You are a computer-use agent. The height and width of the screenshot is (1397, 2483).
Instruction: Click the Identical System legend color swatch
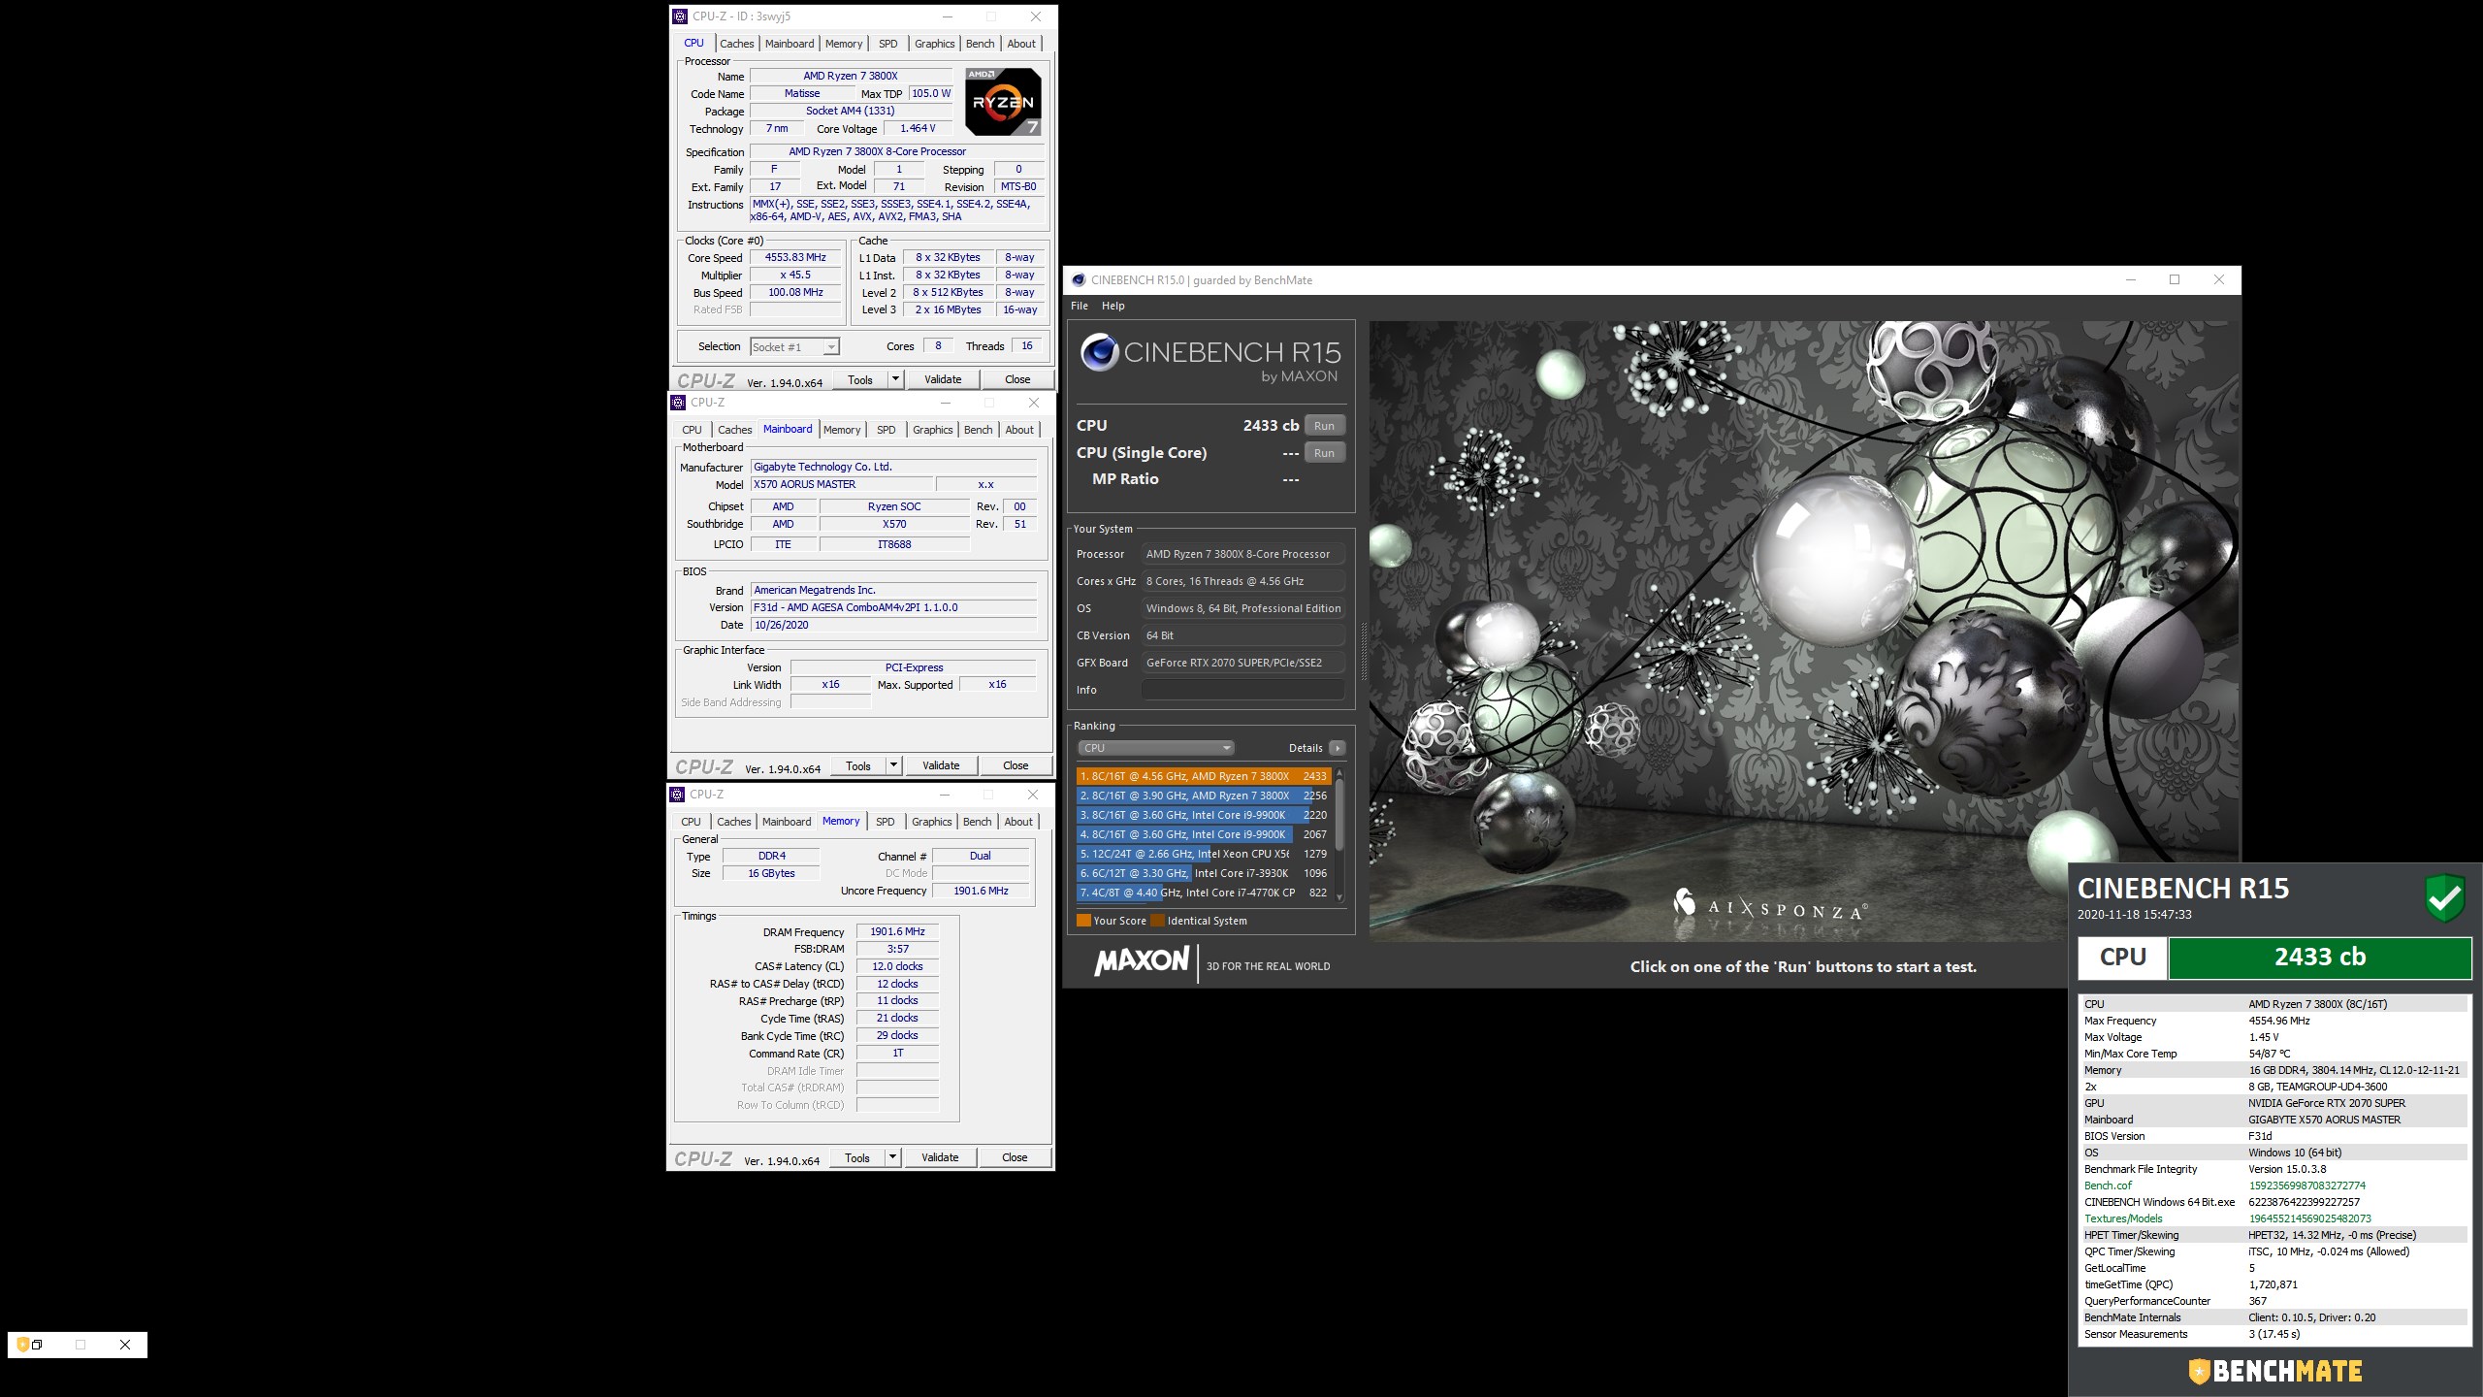click(x=1157, y=921)
